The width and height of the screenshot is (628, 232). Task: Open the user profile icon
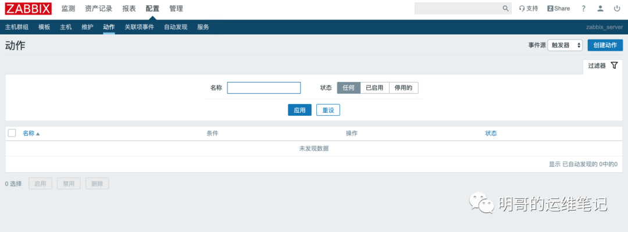[x=600, y=8]
